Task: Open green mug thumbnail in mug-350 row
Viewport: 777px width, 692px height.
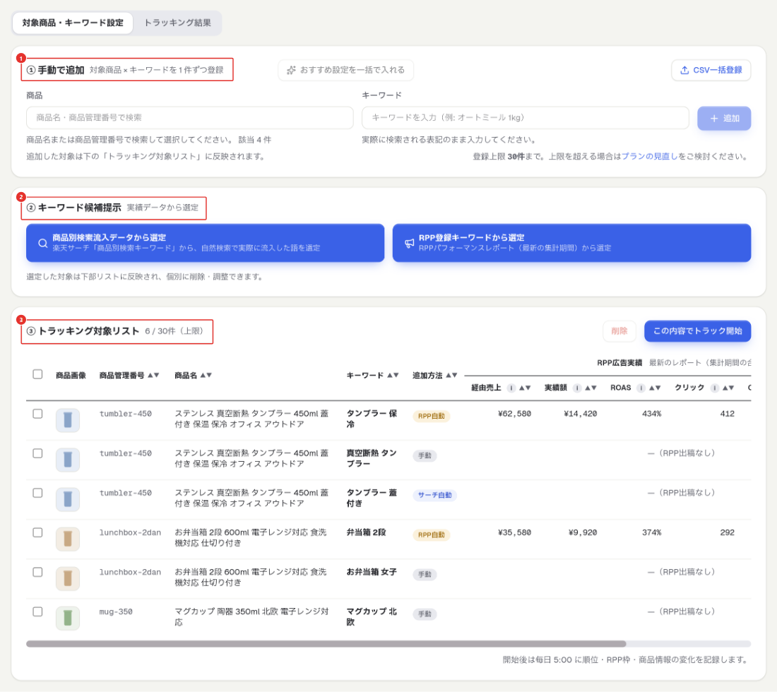Action: 68,618
